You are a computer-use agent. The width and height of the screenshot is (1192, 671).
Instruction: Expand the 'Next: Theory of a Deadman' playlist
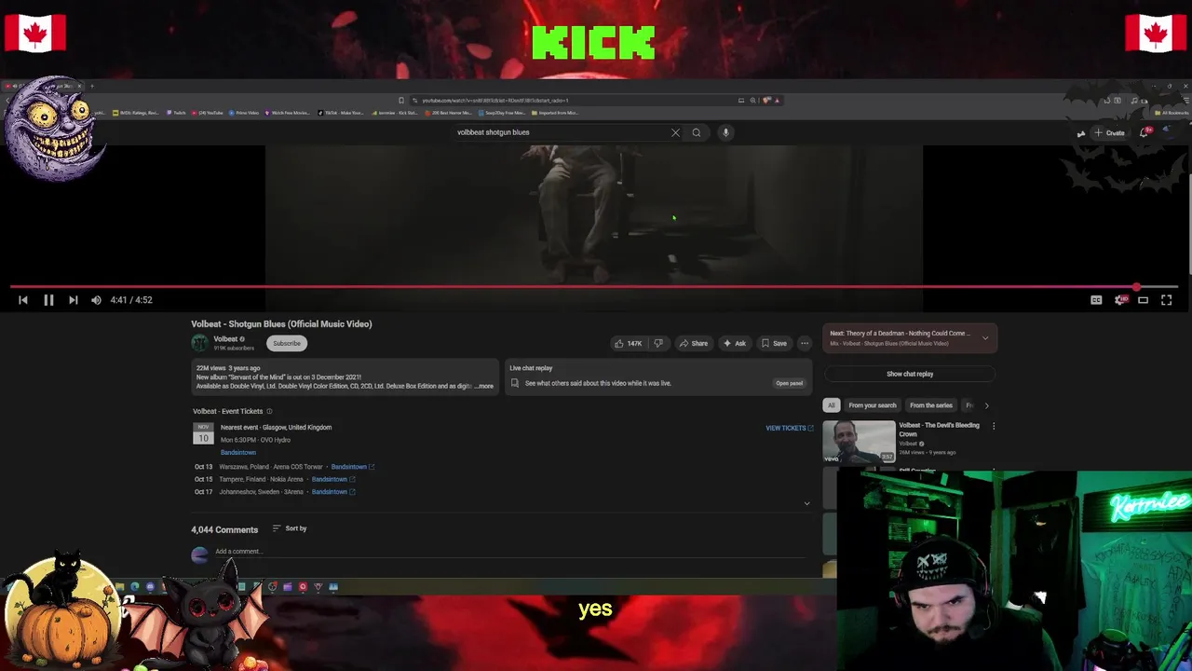tap(985, 338)
